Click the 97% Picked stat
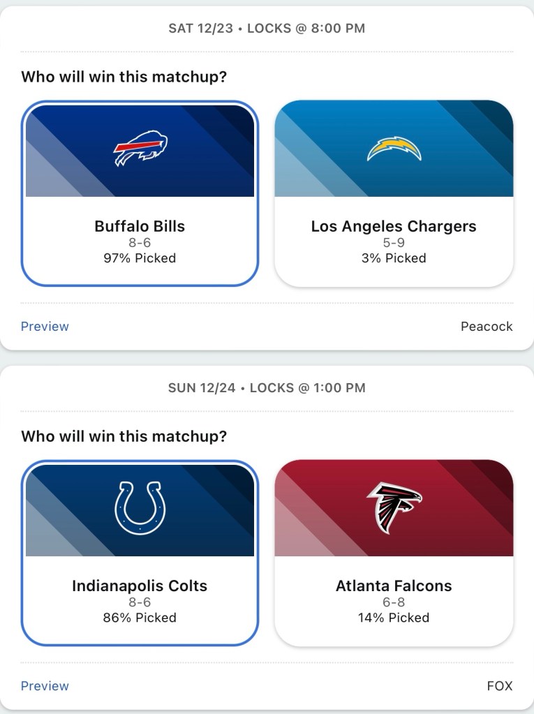 point(140,258)
